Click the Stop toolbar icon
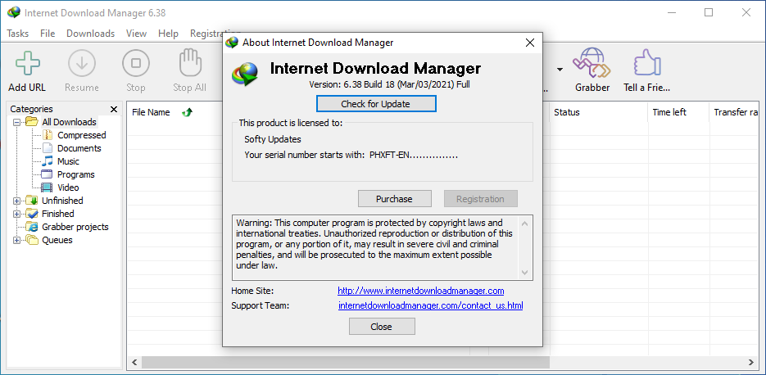This screenshot has height=375, width=766. [x=136, y=64]
